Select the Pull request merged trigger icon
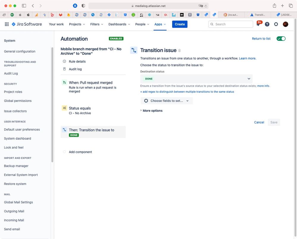Screen dimensions: 297x239 pos(64,82)
